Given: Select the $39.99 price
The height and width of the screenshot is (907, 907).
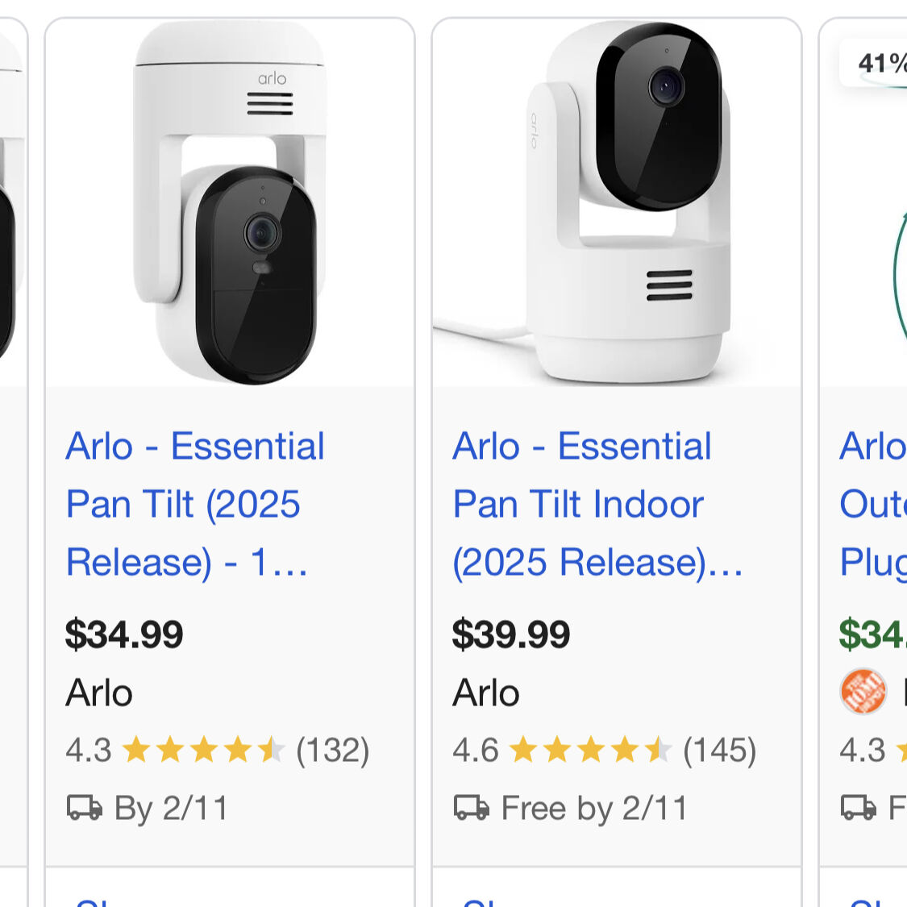Looking at the screenshot, I should [511, 634].
